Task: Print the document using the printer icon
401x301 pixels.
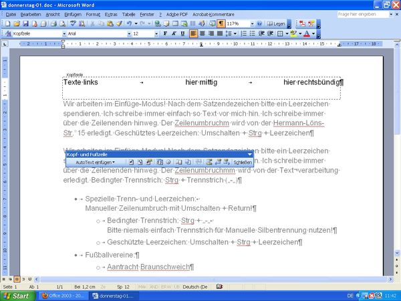Action: [53, 24]
